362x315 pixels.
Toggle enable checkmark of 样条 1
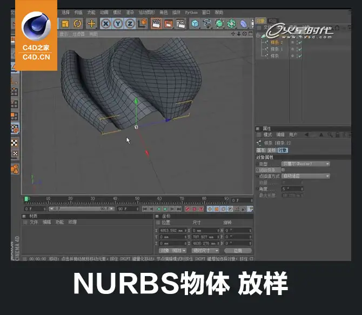click(300, 49)
